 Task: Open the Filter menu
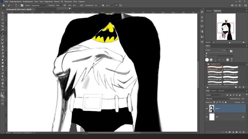pos(57,2)
